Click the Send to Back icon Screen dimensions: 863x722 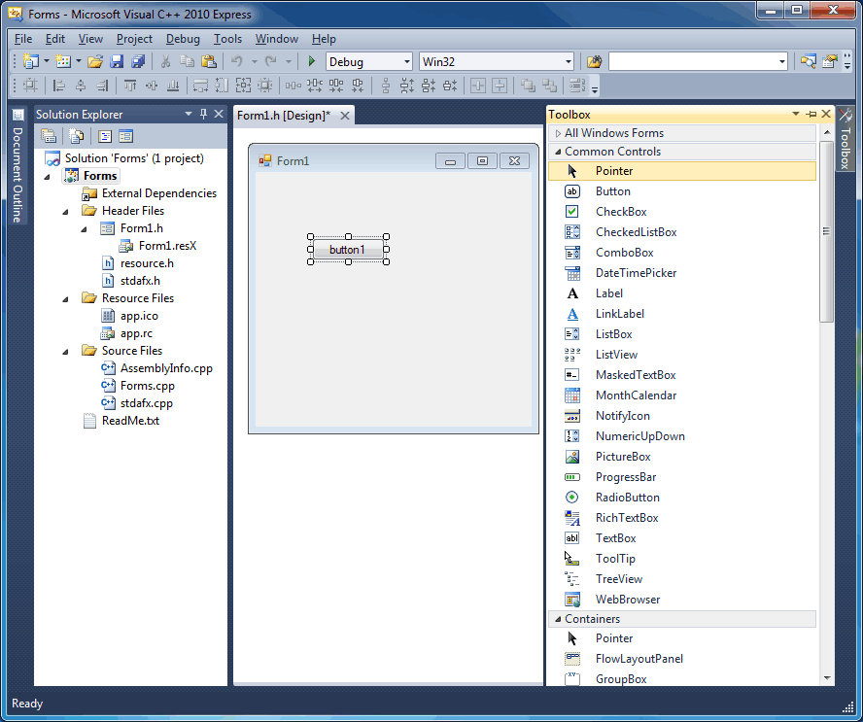[549, 86]
